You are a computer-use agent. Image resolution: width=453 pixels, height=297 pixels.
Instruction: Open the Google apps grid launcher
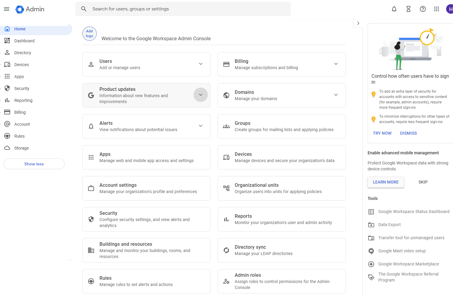[x=437, y=9]
